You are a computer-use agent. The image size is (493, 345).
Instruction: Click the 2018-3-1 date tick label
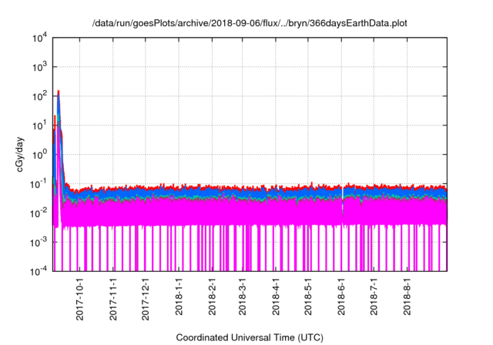242,296
